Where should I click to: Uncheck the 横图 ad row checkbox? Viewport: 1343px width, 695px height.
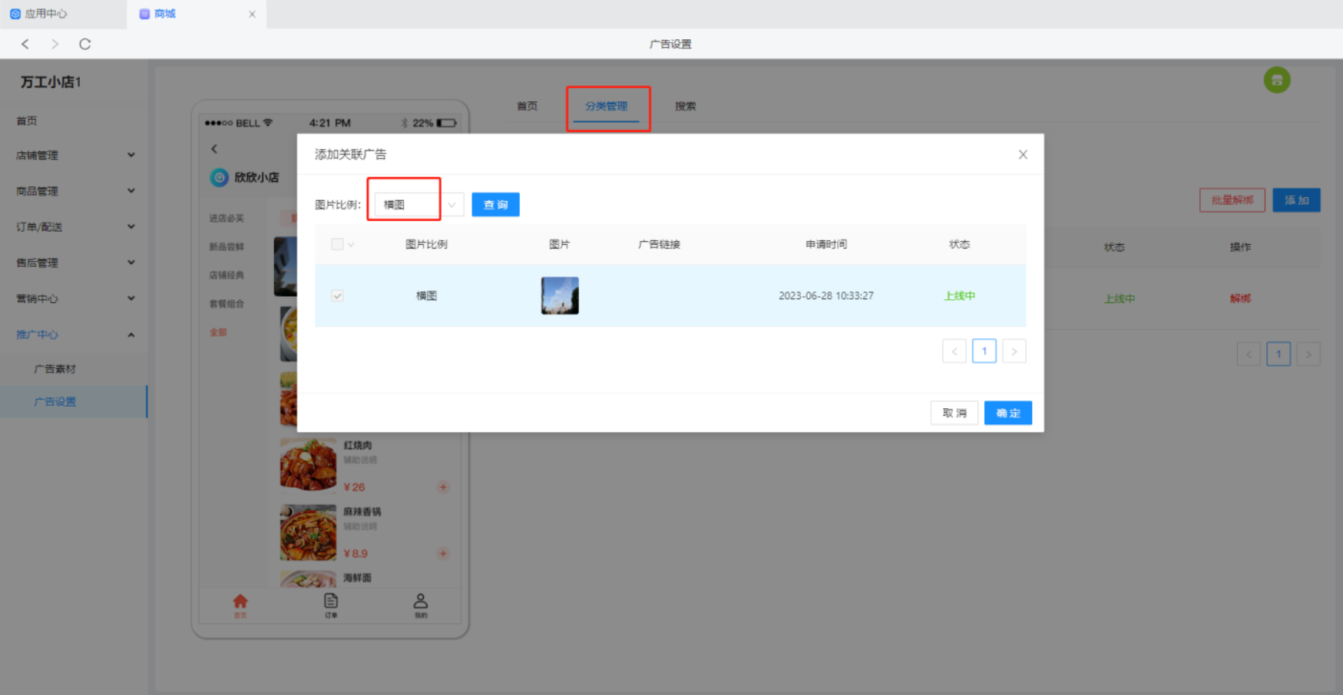(x=337, y=296)
